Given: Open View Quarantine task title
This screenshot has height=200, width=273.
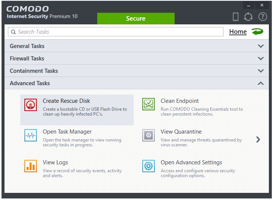Looking at the screenshot, I should 181,132.
